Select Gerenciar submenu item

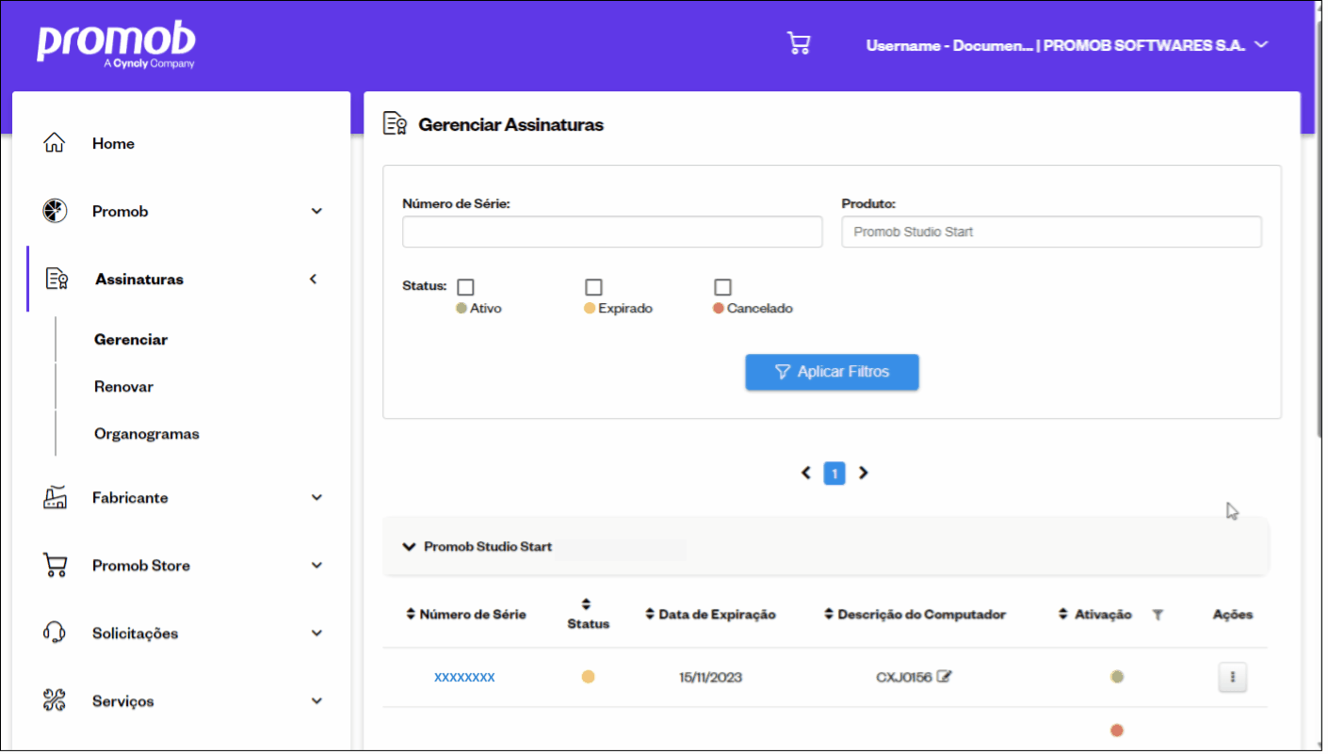click(x=131, y=339)
